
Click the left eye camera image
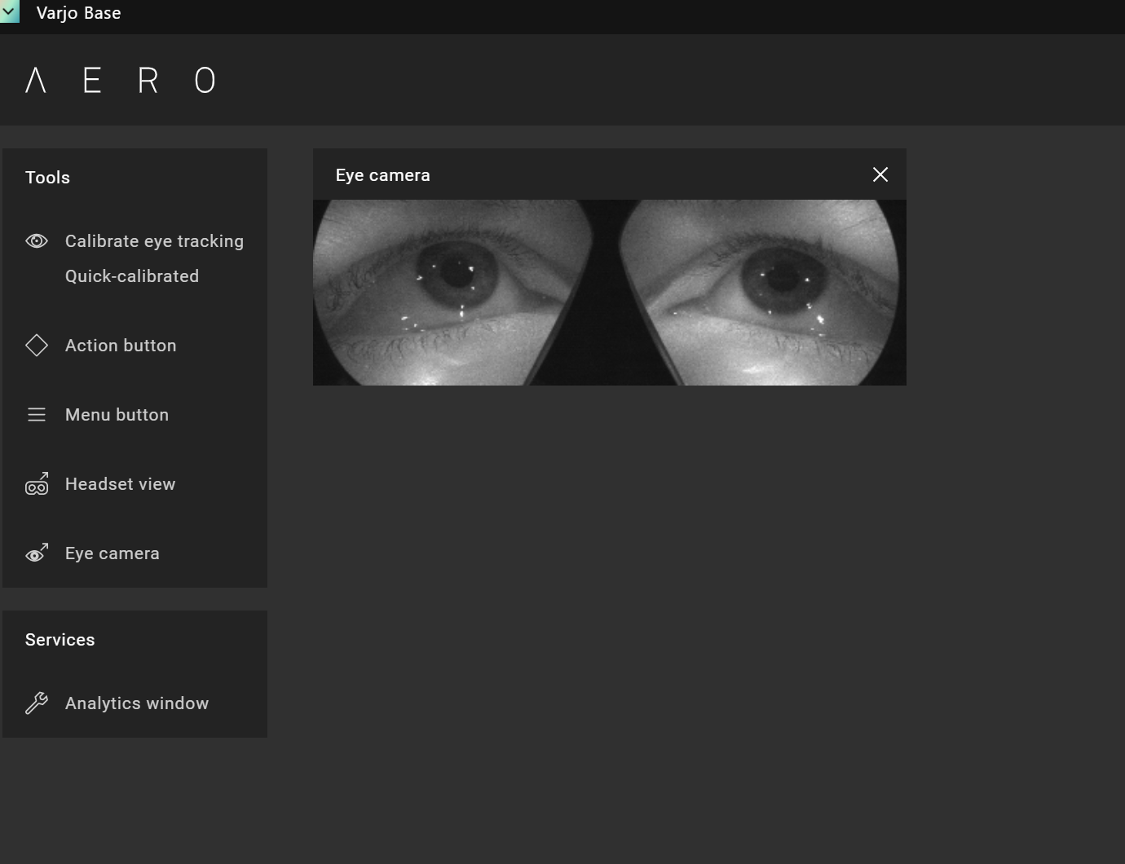452,293
